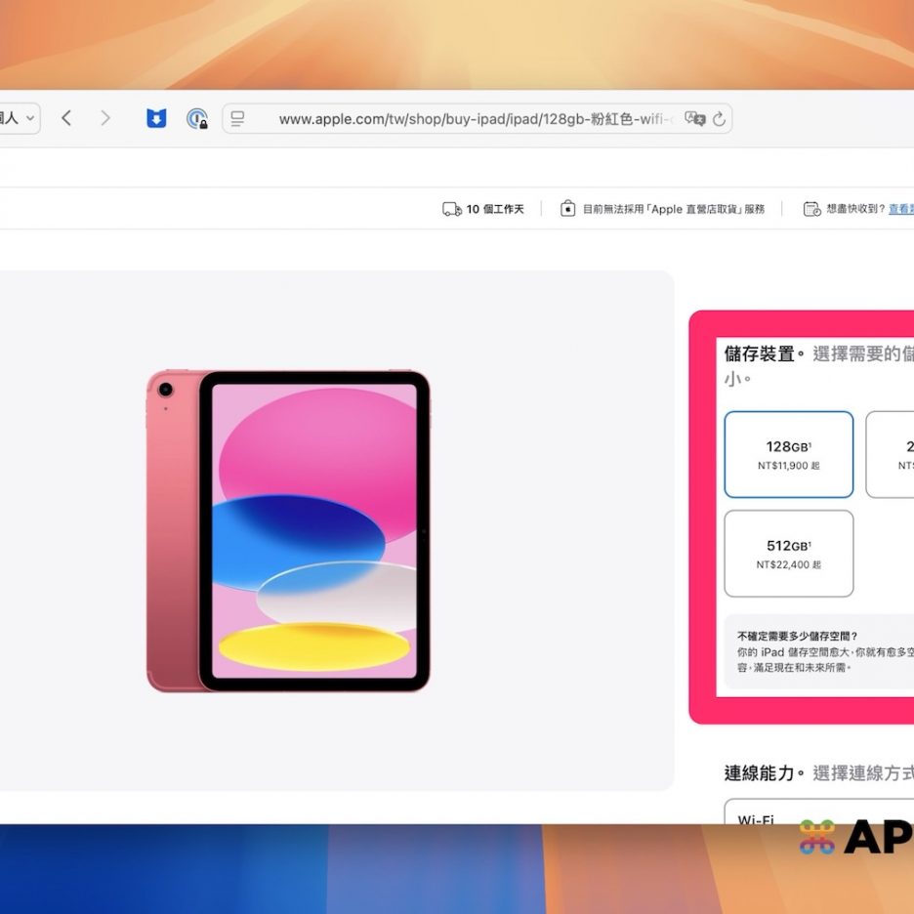Reload the Apple iPad page
Screen dimensions: 914x914
[x=720, y=119]
